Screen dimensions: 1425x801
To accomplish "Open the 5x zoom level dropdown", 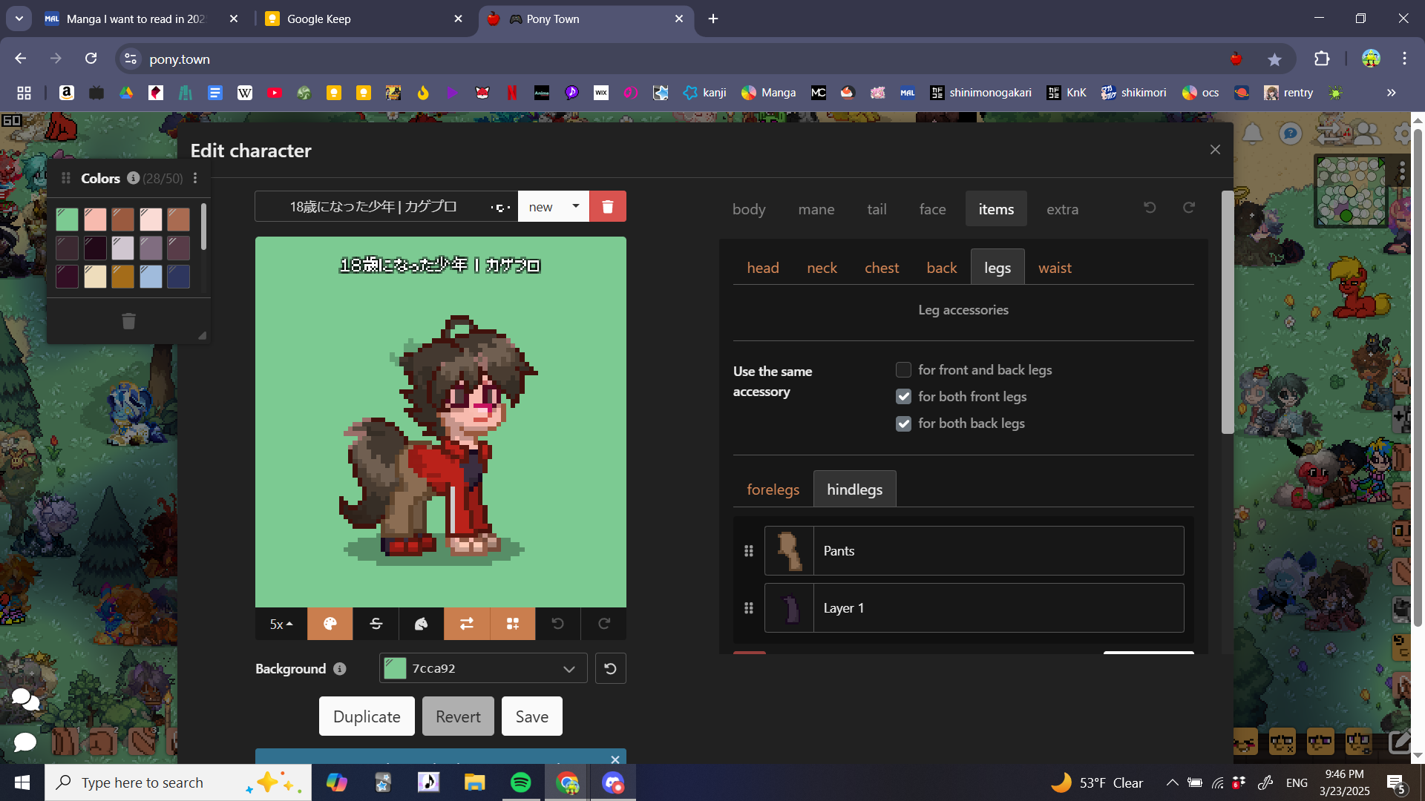I will click(281, 624).
